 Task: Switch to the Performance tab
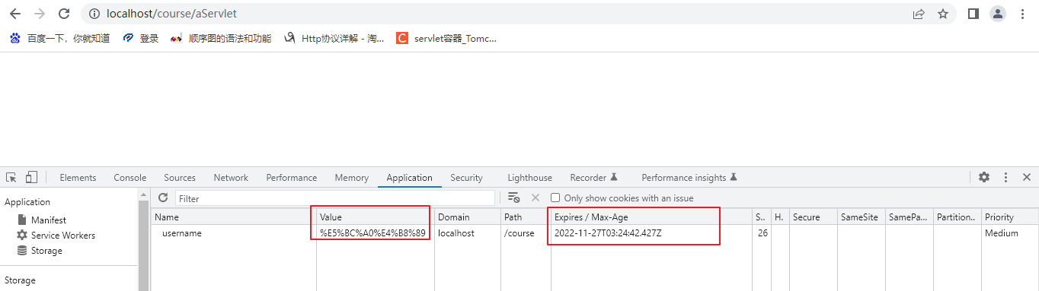coord(291,178)
